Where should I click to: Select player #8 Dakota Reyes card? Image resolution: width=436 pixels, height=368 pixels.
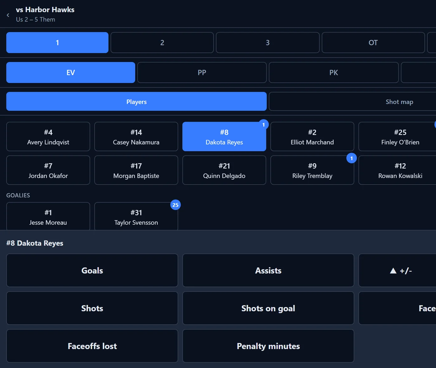pos(224,137)
